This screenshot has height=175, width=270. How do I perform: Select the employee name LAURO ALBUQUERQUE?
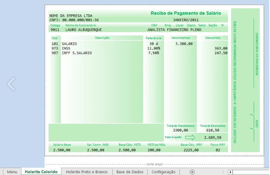pos(83,29)
